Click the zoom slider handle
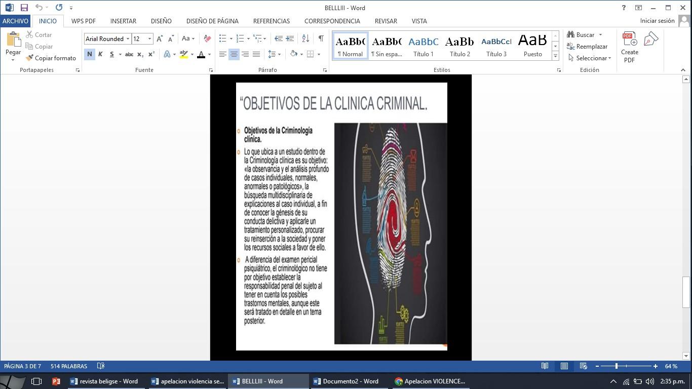Viewport: 692px width, 389px height. point(617,366)
